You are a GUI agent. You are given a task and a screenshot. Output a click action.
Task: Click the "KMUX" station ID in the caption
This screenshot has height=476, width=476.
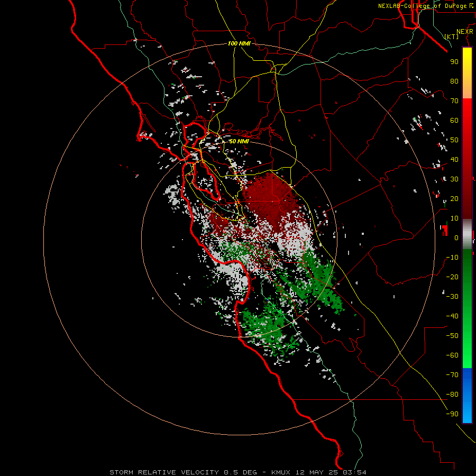281,472
